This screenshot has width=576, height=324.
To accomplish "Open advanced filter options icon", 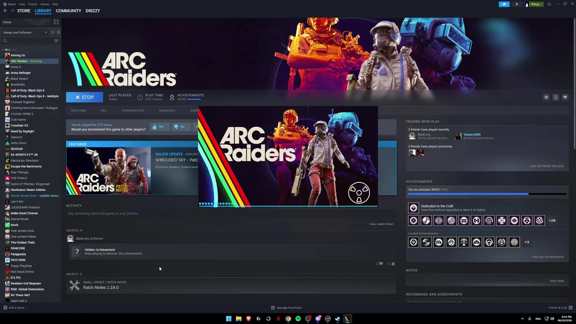I will pos(56,41).
